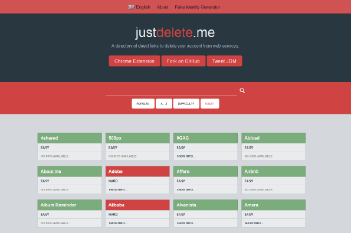Open the Affero service card

(x=205, y=172)
